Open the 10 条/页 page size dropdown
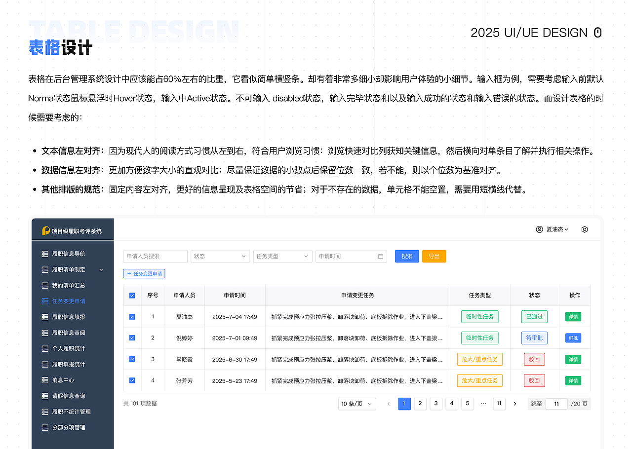The image size is (632, 449). pos(357,404)
